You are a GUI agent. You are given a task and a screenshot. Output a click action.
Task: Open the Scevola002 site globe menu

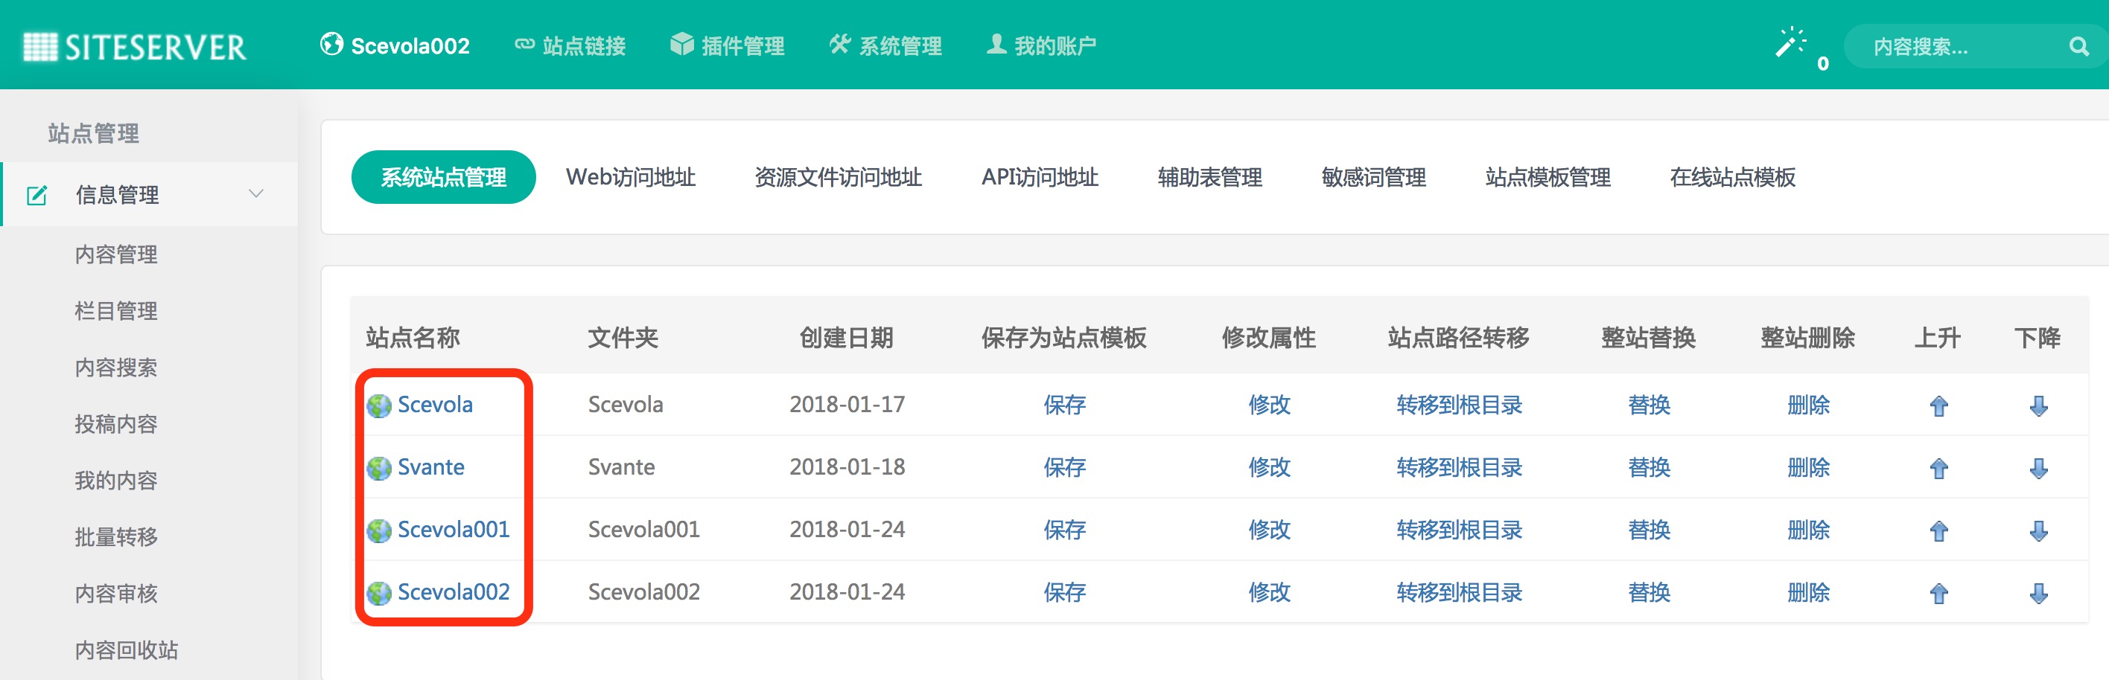click(x=395, y=45)
